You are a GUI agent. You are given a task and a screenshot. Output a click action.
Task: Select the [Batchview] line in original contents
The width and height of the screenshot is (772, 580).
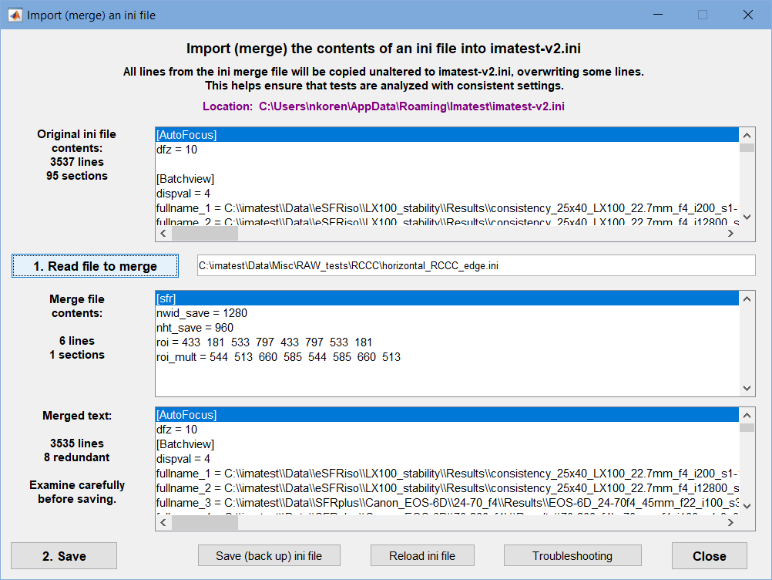click(x=447, y=179)
